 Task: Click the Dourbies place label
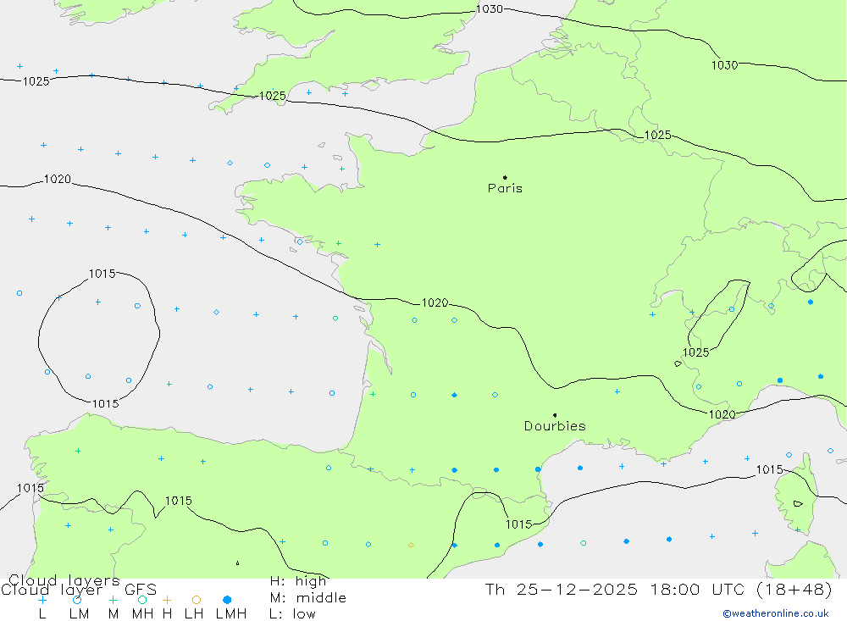(x=555, y=426)
